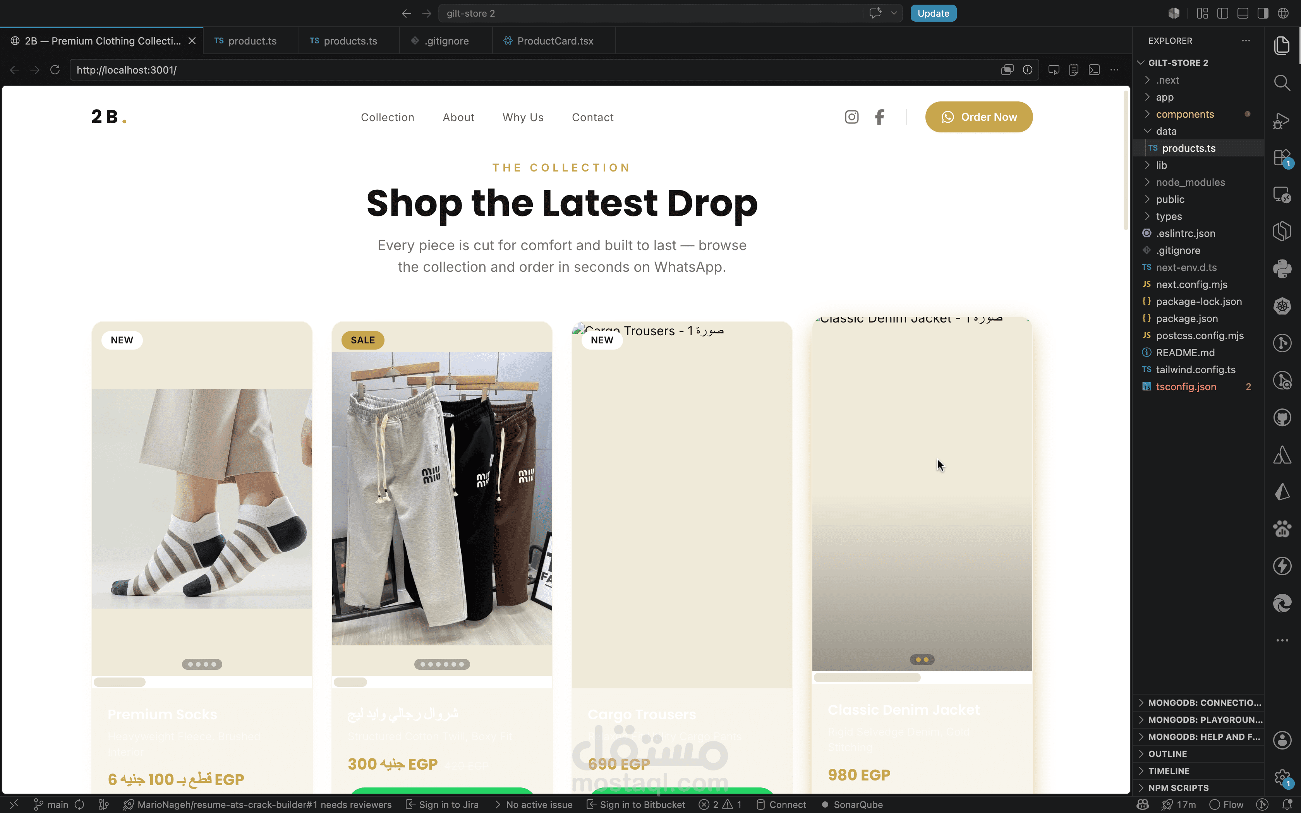Viewport: 1301px width, 813px height.
Task: Switch to the ProductCard.tsx tab
Action: coord(554,41)
